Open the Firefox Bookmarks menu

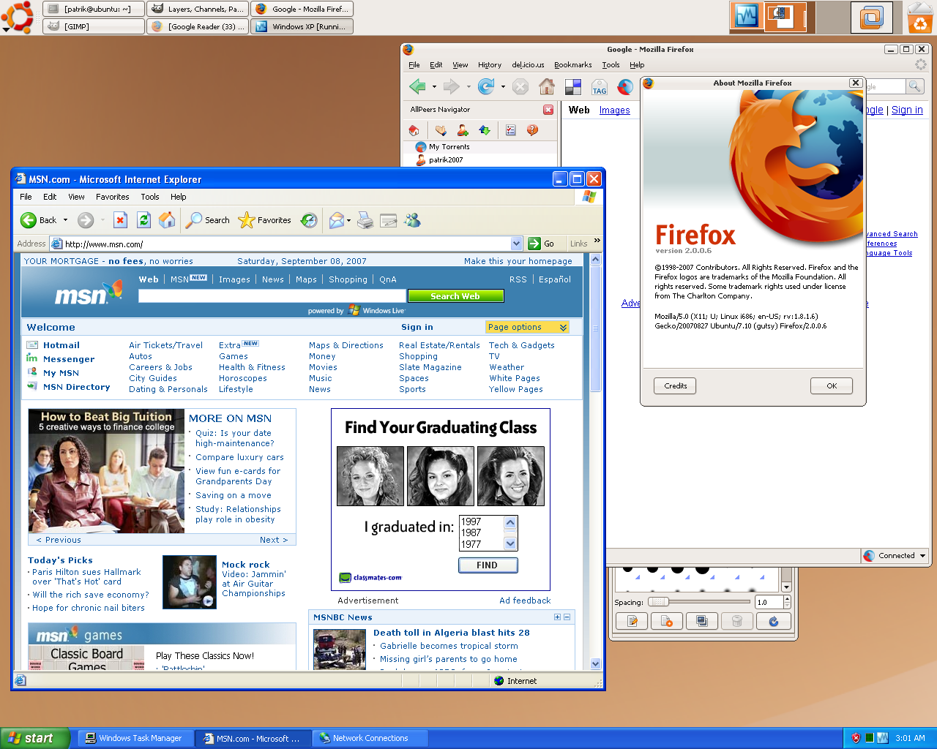coord(572,65)
